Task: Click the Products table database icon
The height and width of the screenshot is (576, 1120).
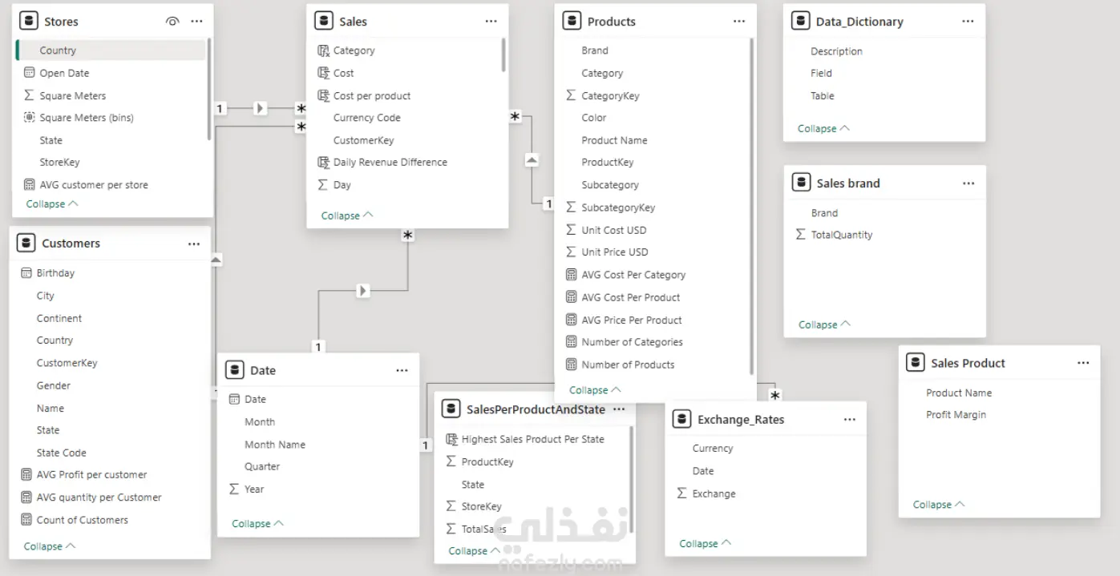Action: 572,22
